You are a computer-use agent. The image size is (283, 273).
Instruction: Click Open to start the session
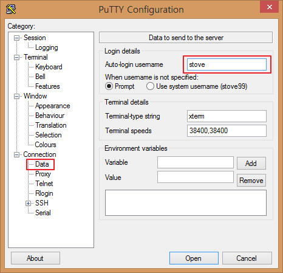tap(194, 258)
